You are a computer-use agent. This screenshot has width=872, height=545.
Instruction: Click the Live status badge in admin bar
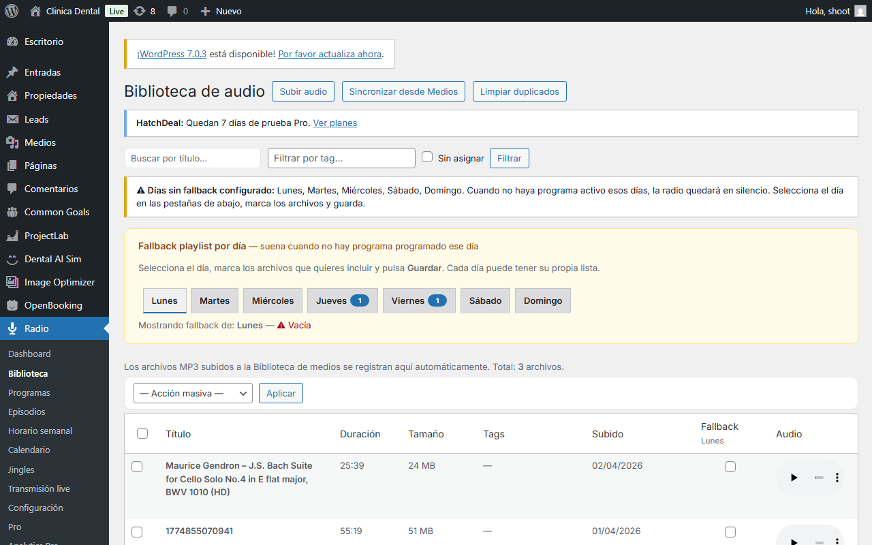pyautogui.click(x=116, y=11)
